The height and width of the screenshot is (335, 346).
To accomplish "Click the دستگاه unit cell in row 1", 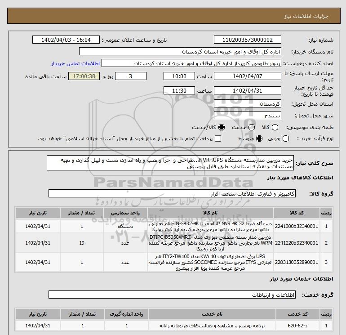I will 125,226.
